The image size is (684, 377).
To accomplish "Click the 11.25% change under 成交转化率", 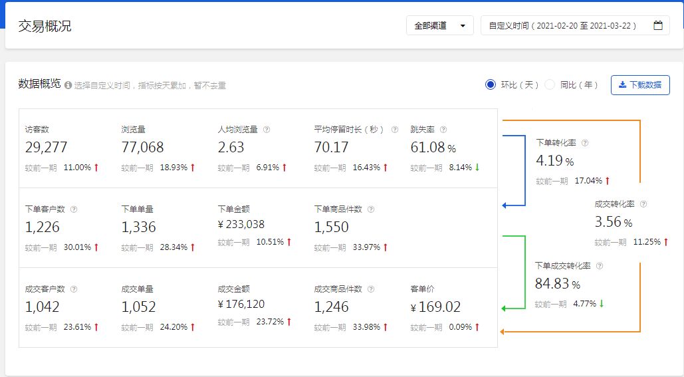I will click(x=651, y=242).
